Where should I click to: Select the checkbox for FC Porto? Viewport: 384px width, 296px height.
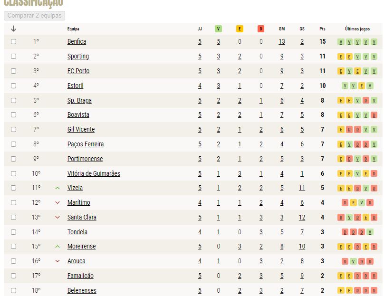click(x=13, y=71)
